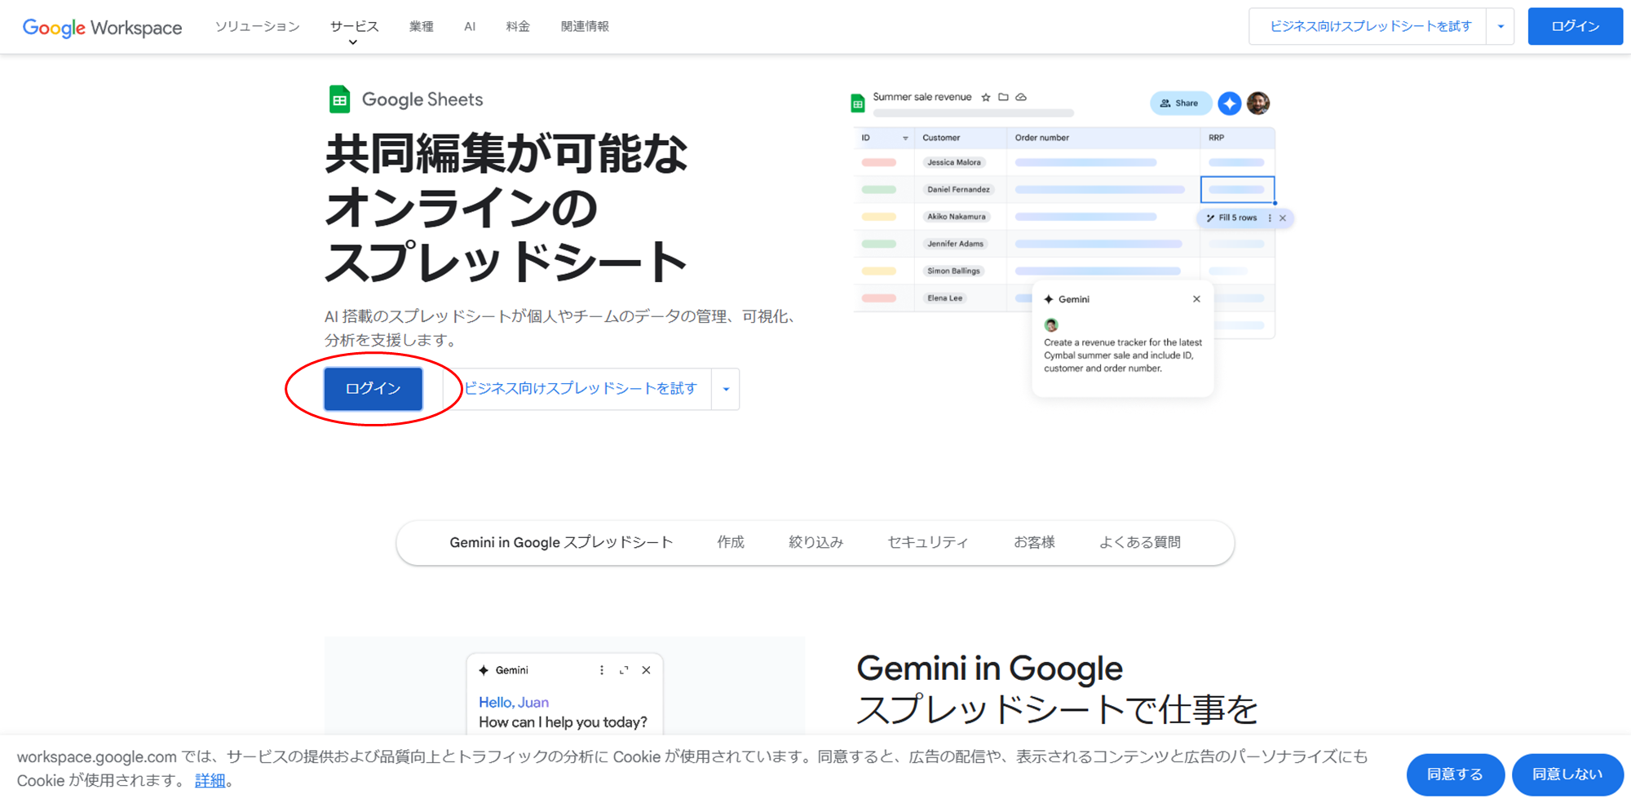
Task: Open dropdown arrow beside hero ビジネス向けスプレッドシートを試す
Action: coord(726,389)
